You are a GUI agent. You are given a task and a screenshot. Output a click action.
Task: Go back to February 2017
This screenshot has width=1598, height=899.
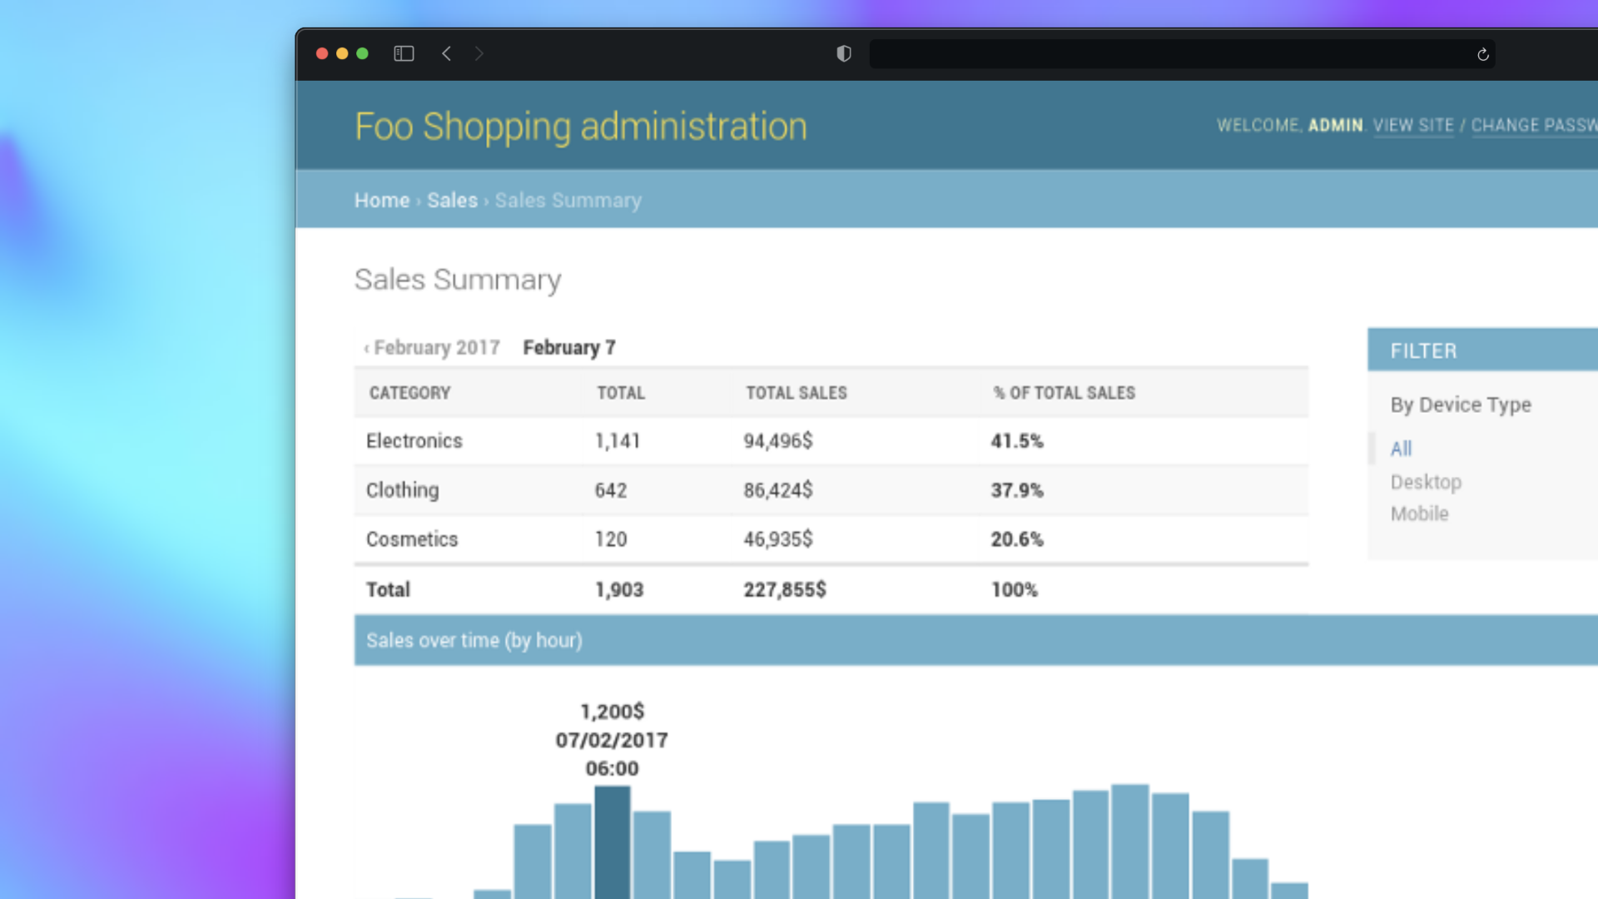[432, 348]
